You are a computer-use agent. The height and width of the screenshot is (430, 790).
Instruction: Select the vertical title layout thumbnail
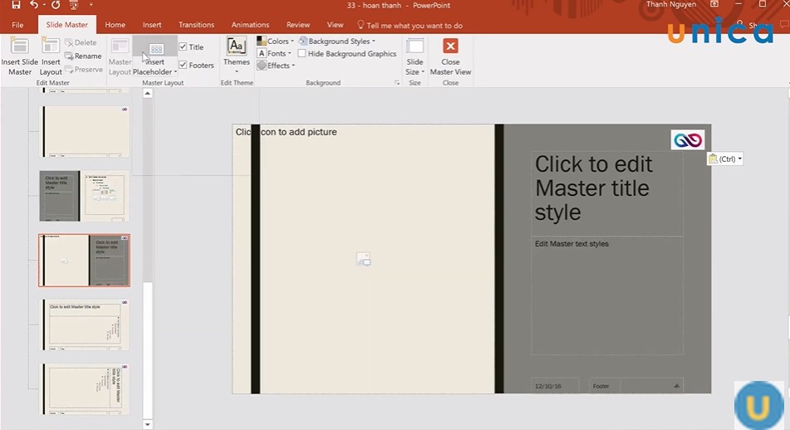tap(86, 389)
